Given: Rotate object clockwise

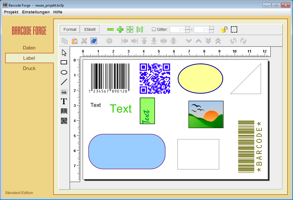Looking at the screenshot, I should tap(243, 41).
